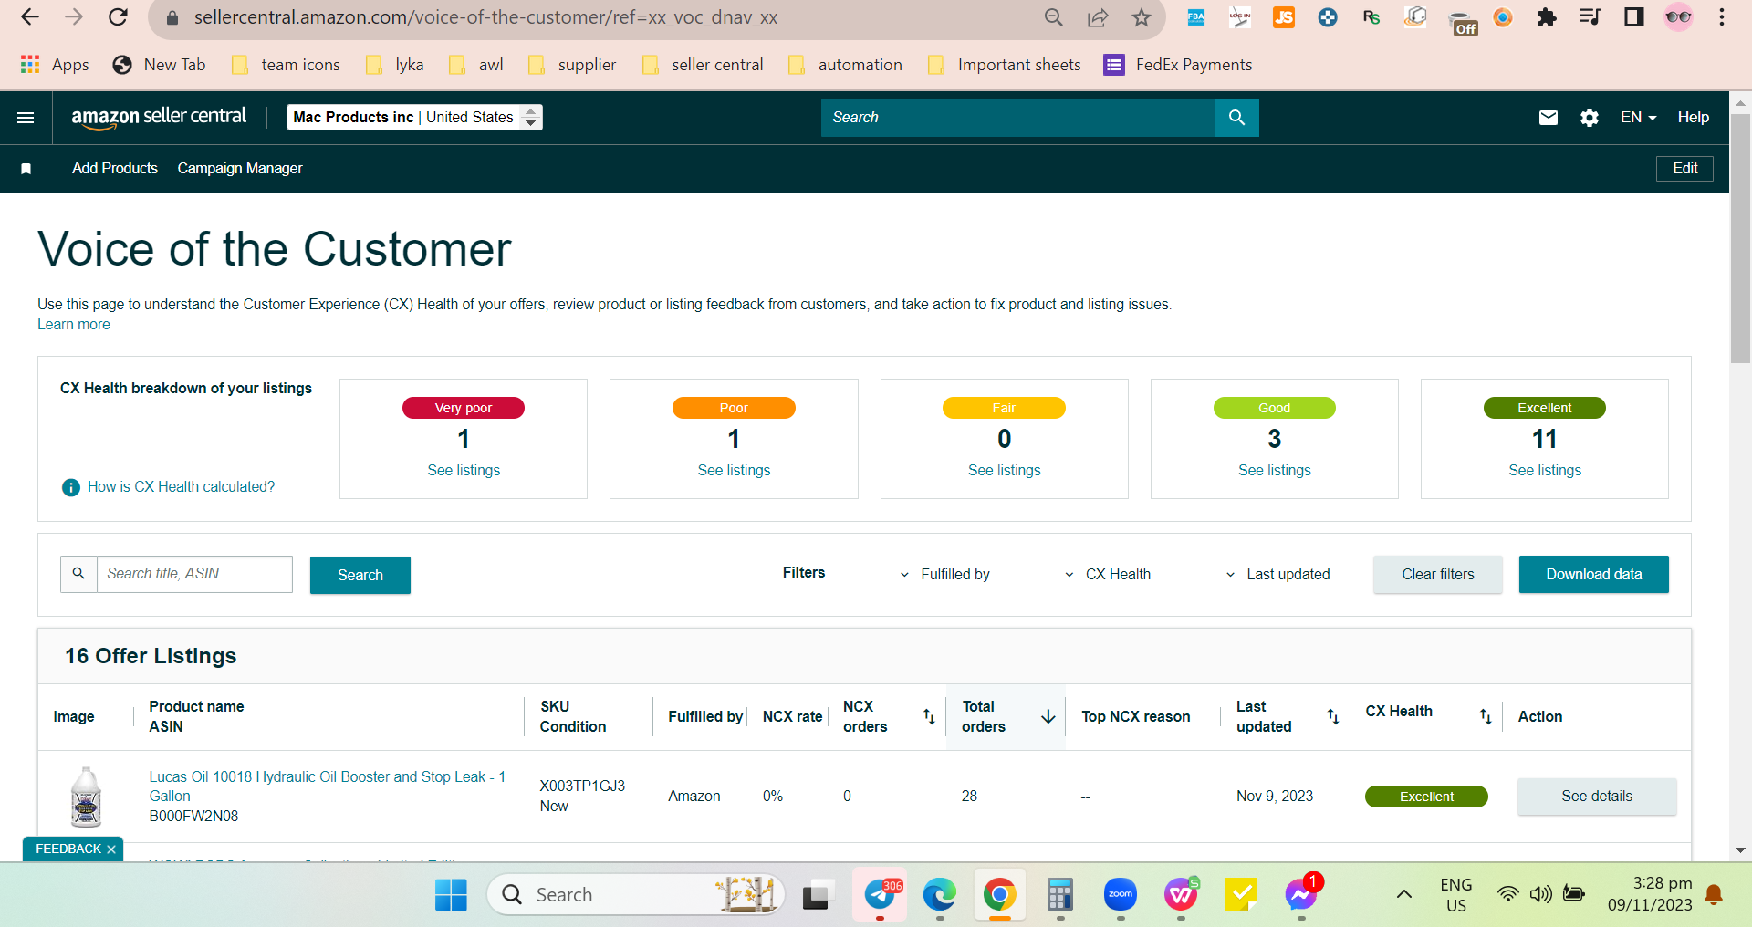
Task: Show hidden system tray icons
Action: (1404, 895)
